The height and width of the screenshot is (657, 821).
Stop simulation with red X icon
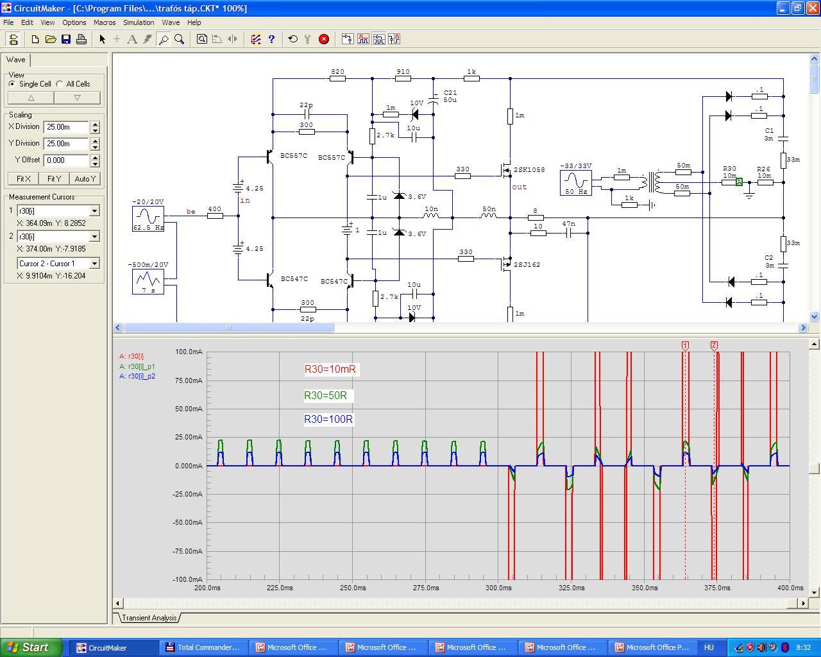(324, 39)
